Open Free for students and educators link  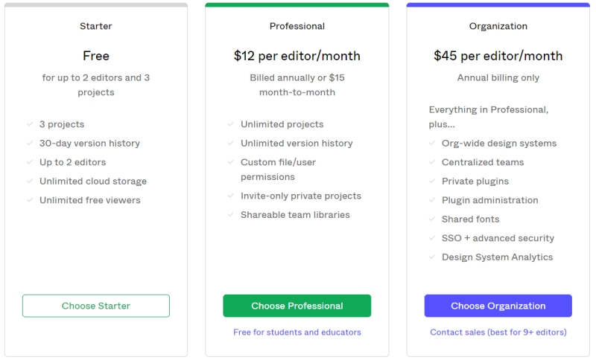coord(297,332)
